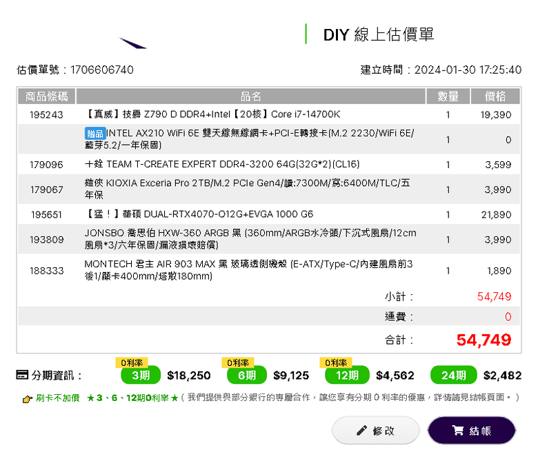This screenshot has width=538, height=461.
Task: Click the 運費 shipping value 0
Action: point(508,316)
